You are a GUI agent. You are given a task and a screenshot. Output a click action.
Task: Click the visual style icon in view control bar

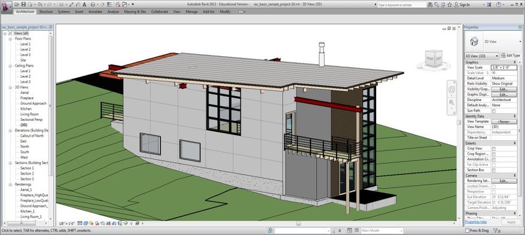86,223
